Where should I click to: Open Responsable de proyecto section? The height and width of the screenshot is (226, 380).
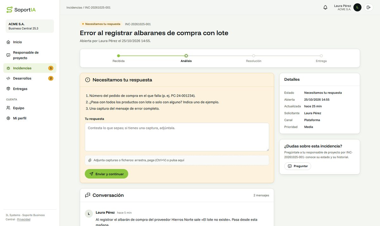click(30, 55)
